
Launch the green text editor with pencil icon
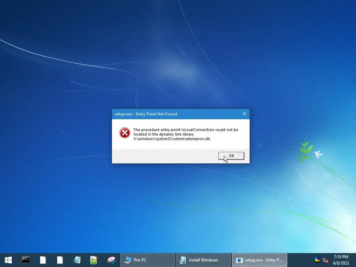click(94, 260)
